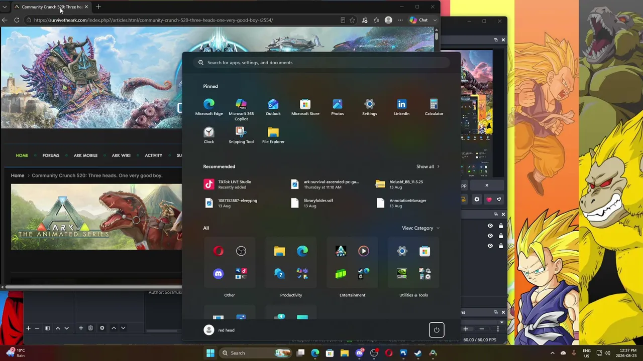643x361 pixels.
Task: Click the taskbar Search box
Action: point(255,353)
